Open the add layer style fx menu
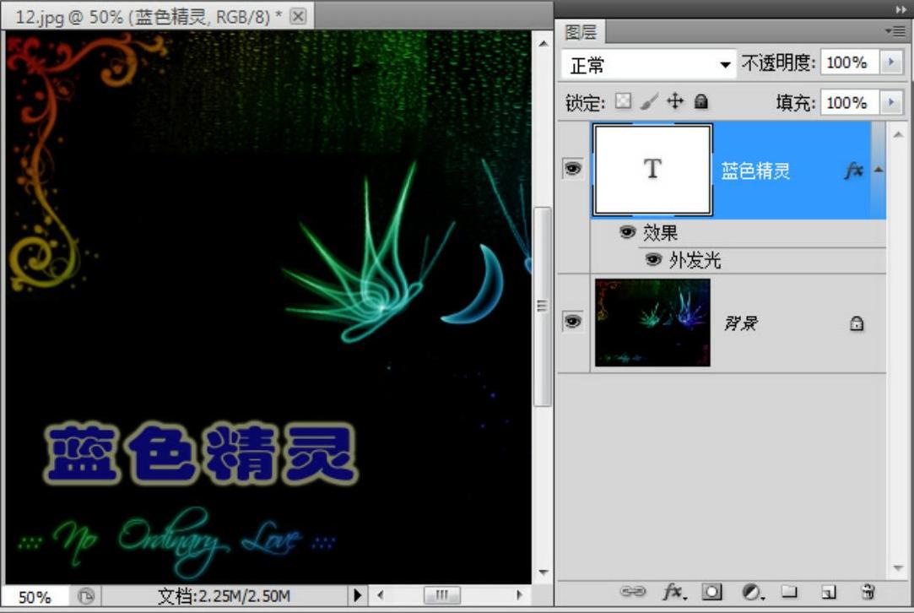Image resolution: width=914 pixels, height=613 pixels. [x=673, y=592]
